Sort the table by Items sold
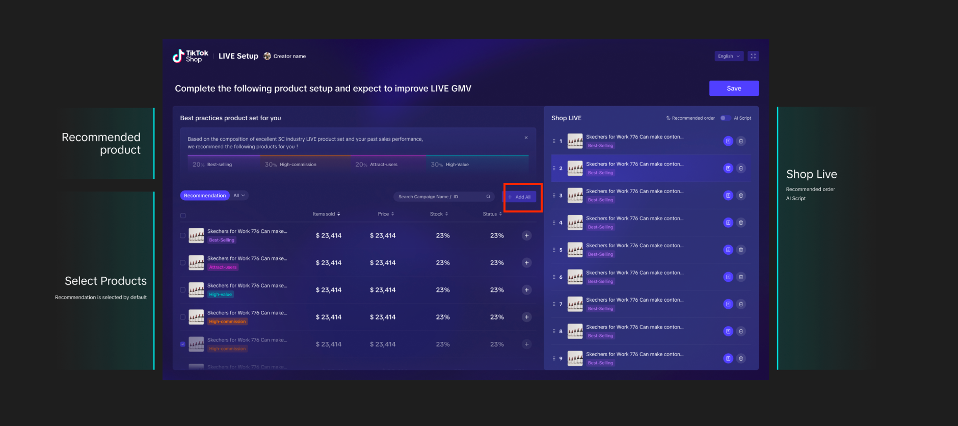Screen dimensions: 958x426 point(326,214)
